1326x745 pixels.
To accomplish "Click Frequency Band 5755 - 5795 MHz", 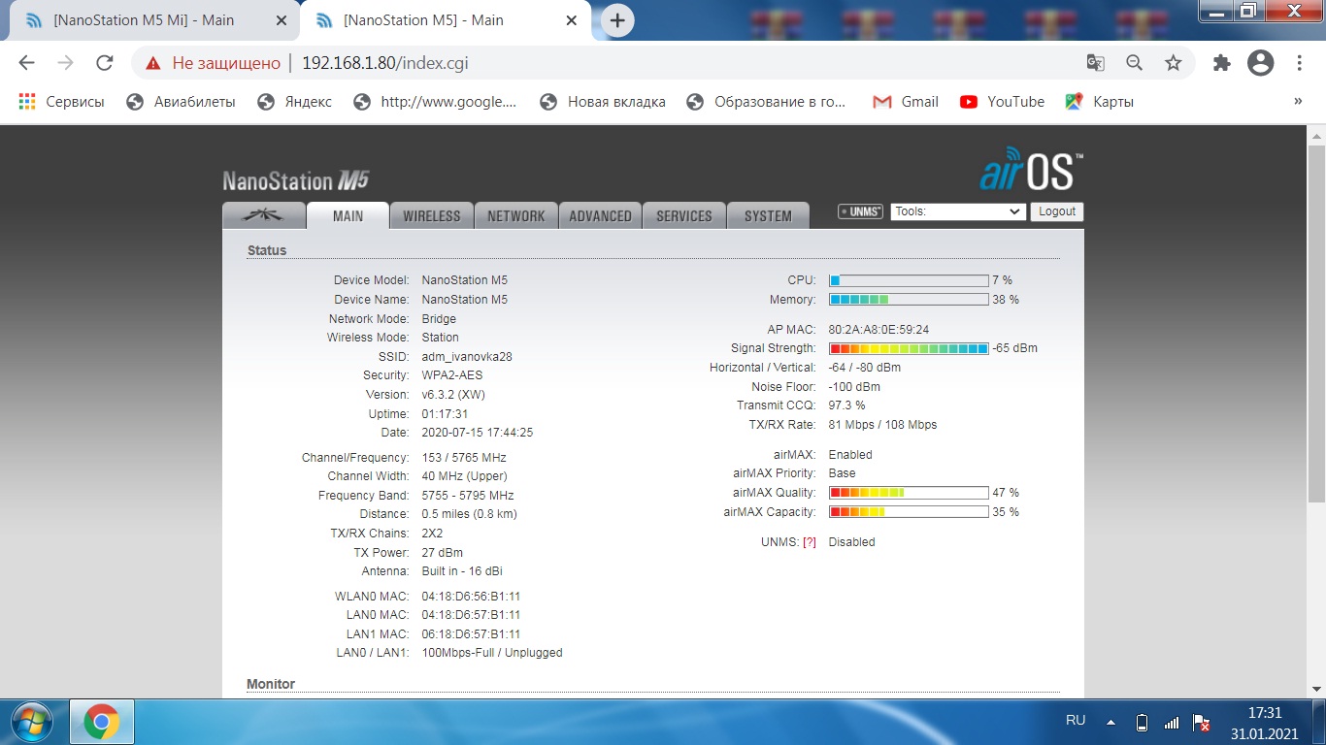I will pos(468,496).
